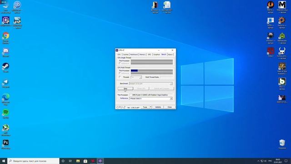Launch Dota 2 desktop shortcut
This screenshot has width=291, height=164.
pos(271,52)
